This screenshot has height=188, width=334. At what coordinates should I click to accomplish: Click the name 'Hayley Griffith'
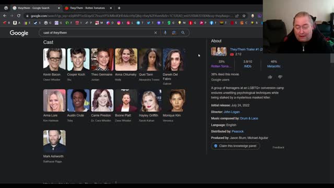tap(148, 115)
